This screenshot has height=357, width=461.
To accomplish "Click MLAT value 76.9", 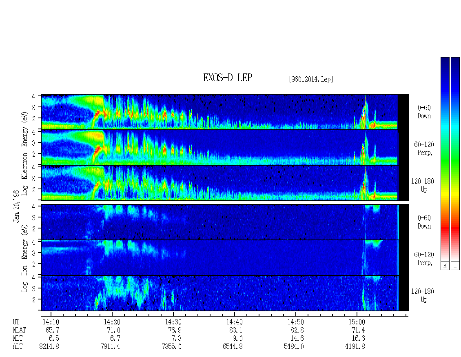I will coord(175,330).
